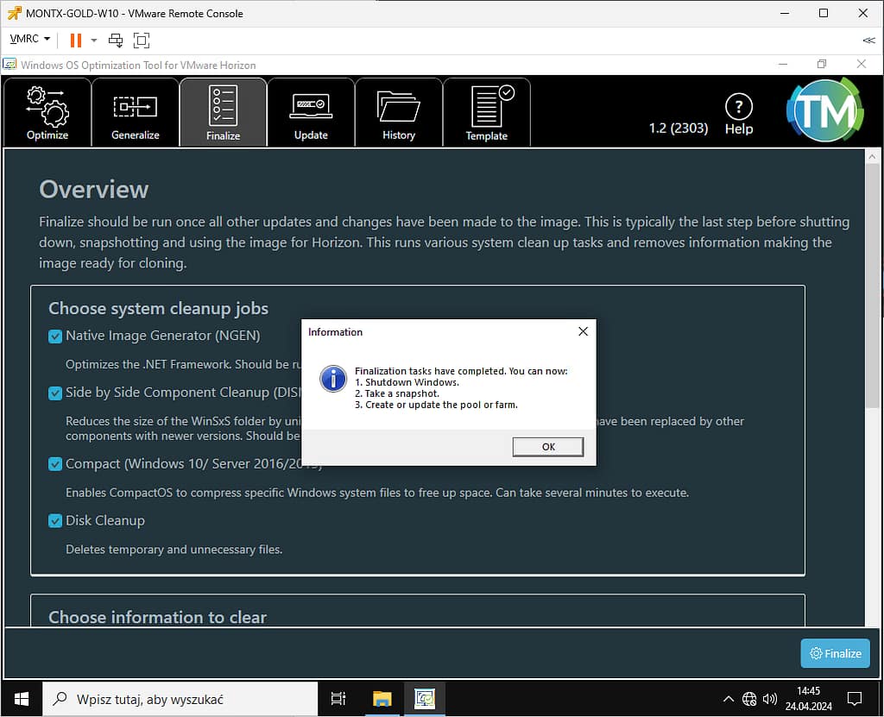Open the Optimize tab
Screen dimensions: 884x717
47,112
